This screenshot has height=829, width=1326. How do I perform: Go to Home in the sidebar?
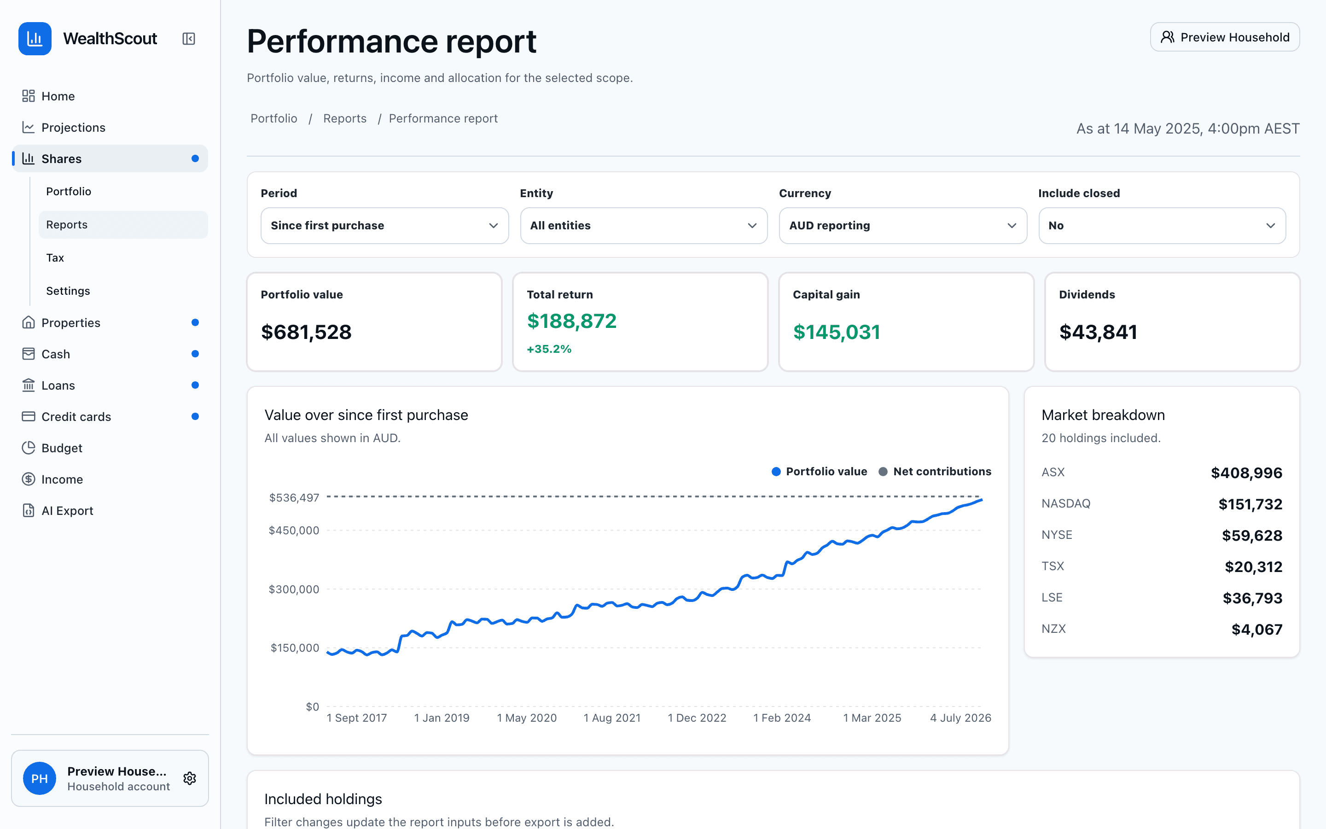(110, 96)
